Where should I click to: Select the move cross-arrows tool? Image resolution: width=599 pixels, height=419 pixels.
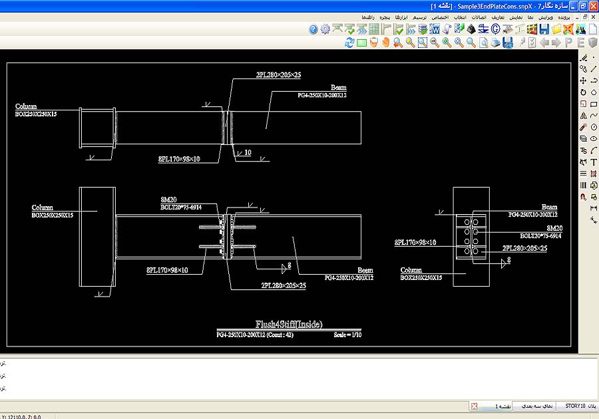pyautogui.click(x=584, y=80)
